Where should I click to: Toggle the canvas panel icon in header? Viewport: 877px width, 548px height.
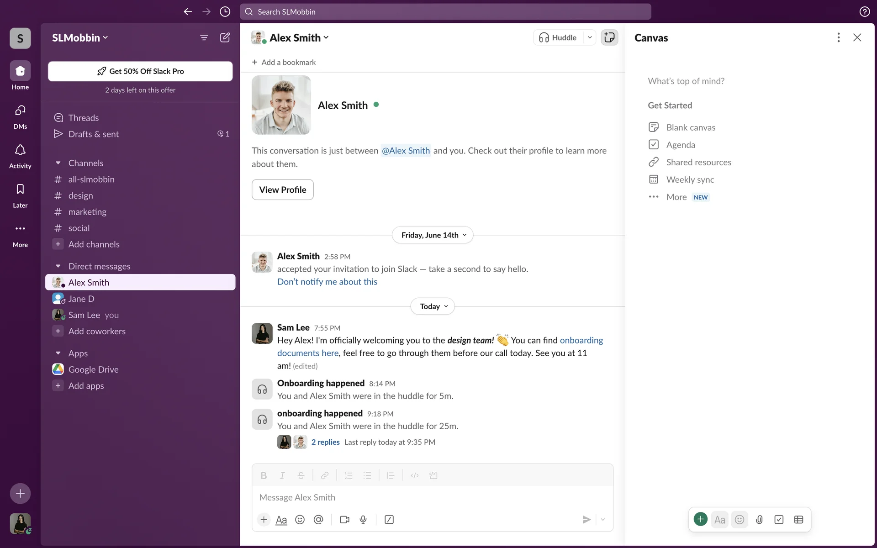[x=609, y=37]
